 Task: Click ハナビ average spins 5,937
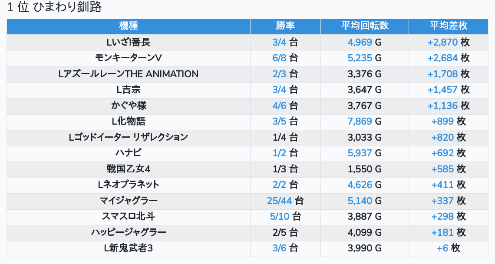(x=360, y=153)
